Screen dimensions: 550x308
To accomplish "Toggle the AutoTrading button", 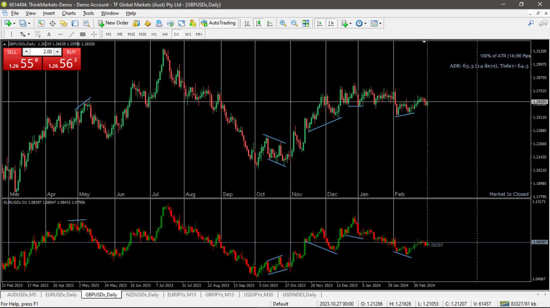I will (x=218, y=23).
